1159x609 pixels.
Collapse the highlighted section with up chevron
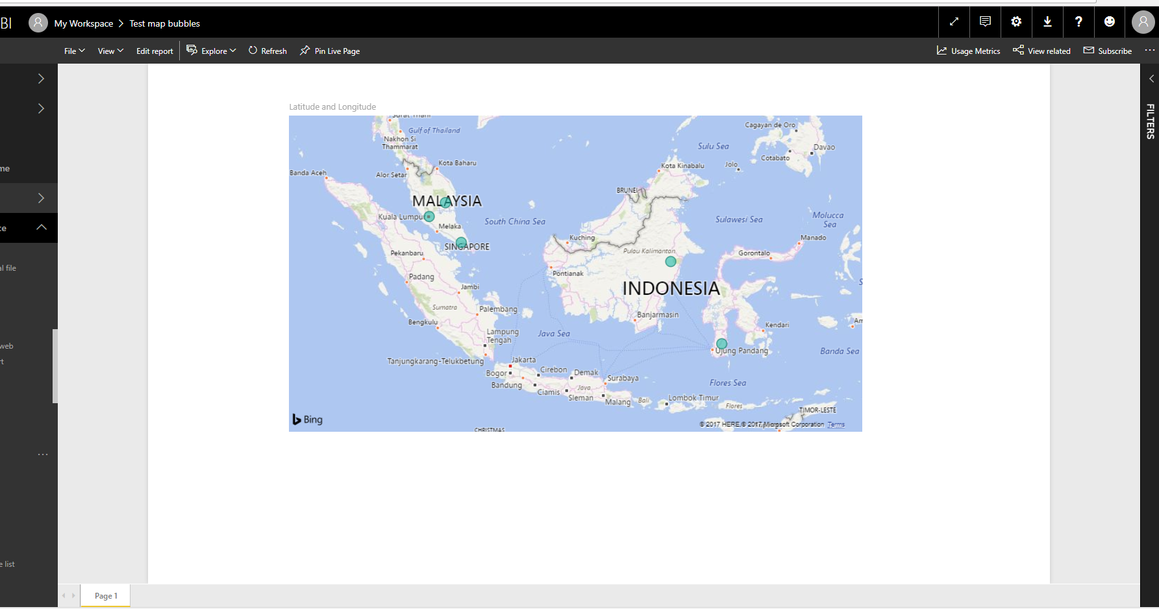coord(42,227)
